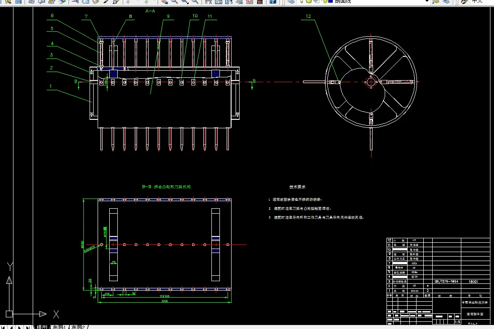Viewport: 494px width, 329px height.
Task: Select first technical requirement note line
Action: pyautogui.click(x=295, y=199)
